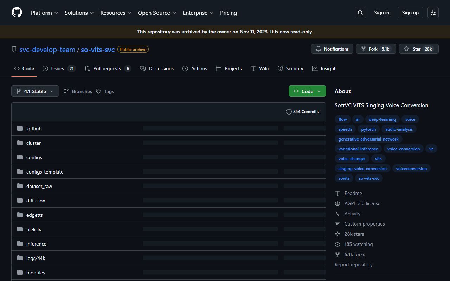Click the svc-develop-team owner link
This screenshot has height=281, width=450.
[47, 50]
